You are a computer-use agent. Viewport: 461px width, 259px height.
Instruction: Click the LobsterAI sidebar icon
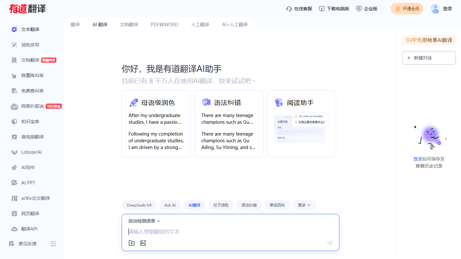[x=14, y=152]
